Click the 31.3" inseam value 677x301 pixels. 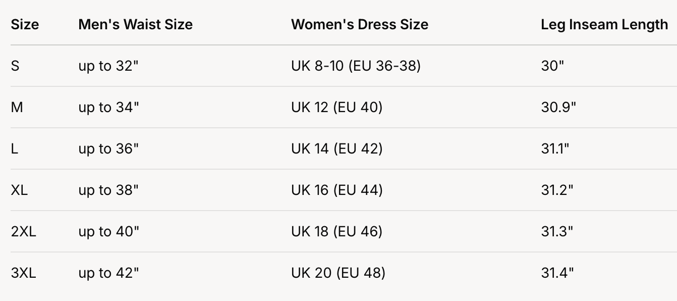point(557,231)
